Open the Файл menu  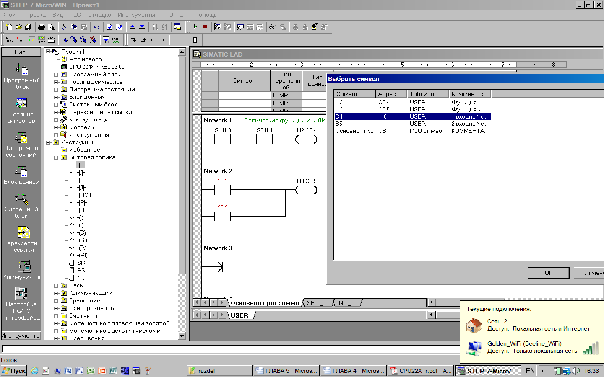[x=11, y=15]
